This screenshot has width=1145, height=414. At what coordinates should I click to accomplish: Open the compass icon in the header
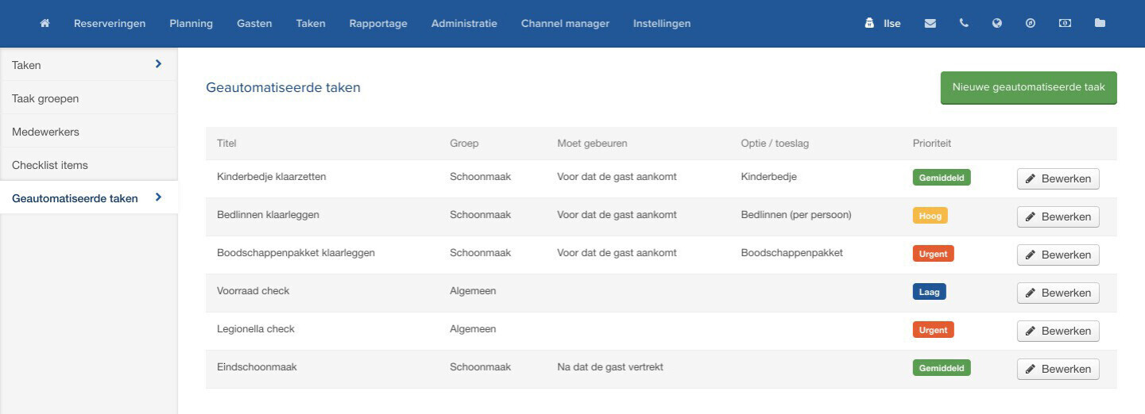pyautogui.click(x=1031, y=24)
